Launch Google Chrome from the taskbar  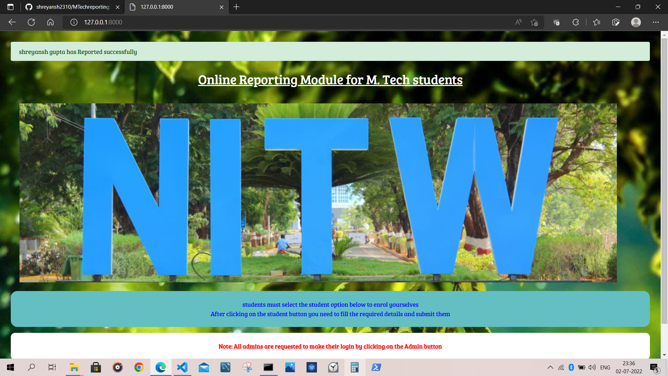139,367
